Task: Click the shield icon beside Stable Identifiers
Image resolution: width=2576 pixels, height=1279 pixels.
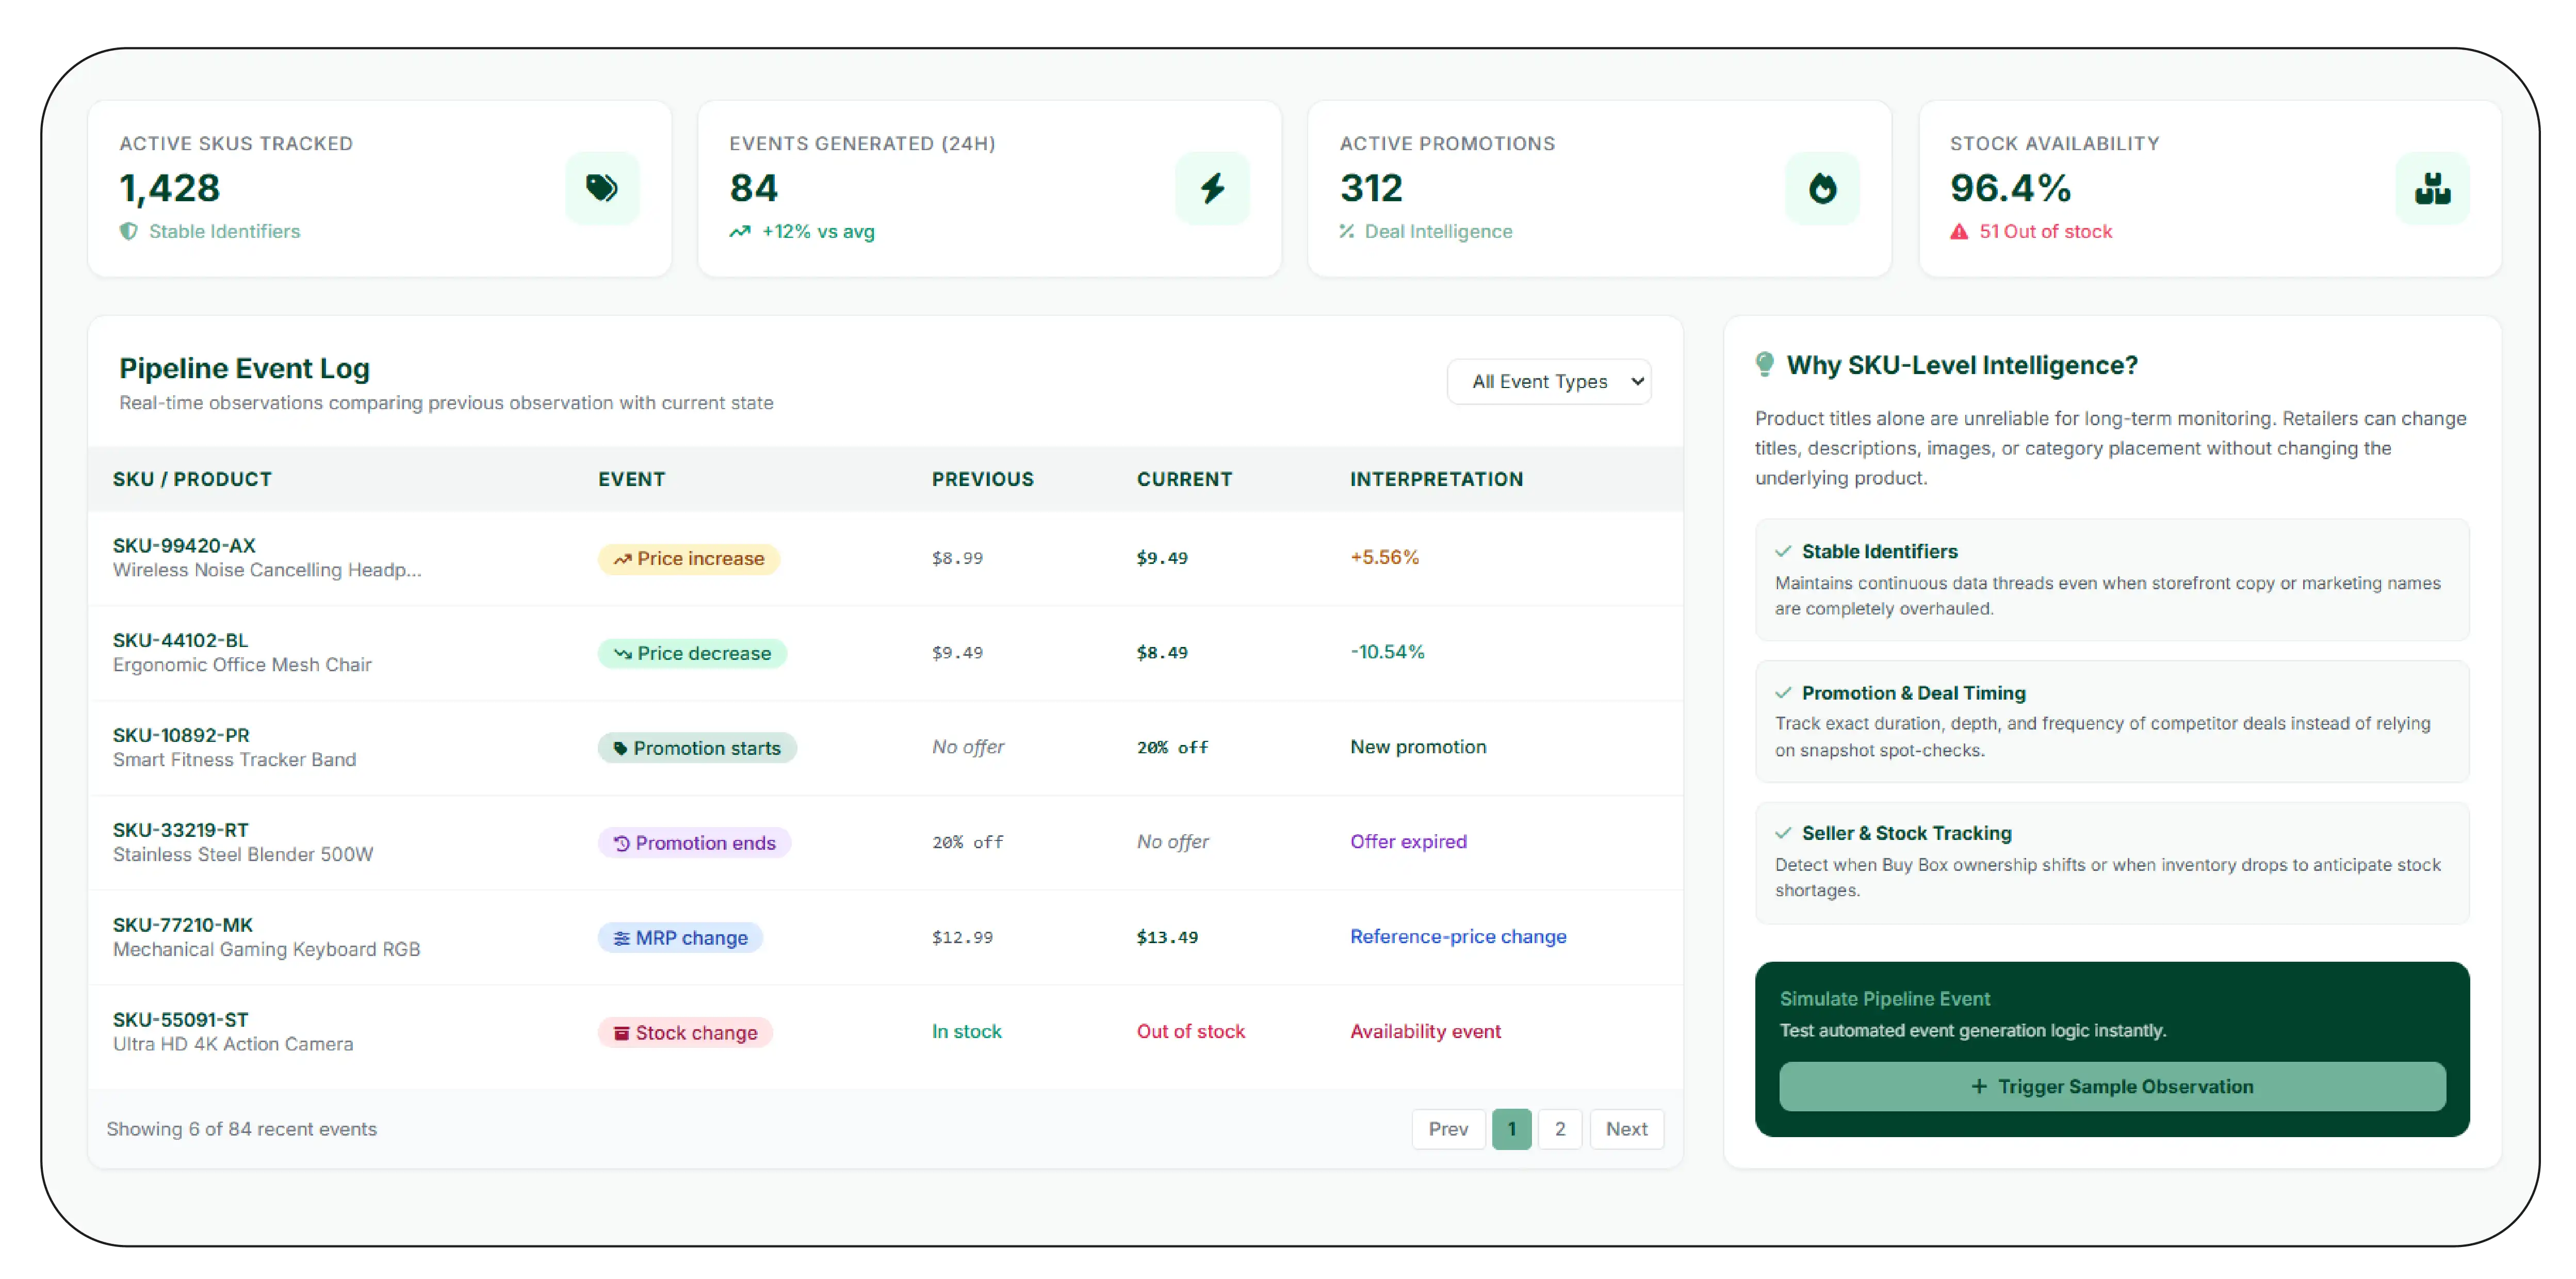Action: pyautogui.click(x=129, y=231)
